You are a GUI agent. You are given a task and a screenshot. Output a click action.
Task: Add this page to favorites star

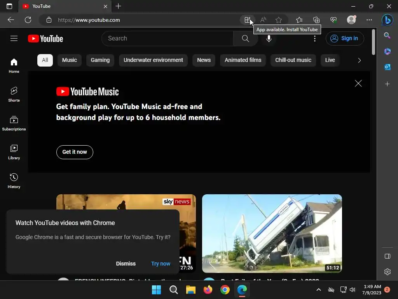click(278, 20)
